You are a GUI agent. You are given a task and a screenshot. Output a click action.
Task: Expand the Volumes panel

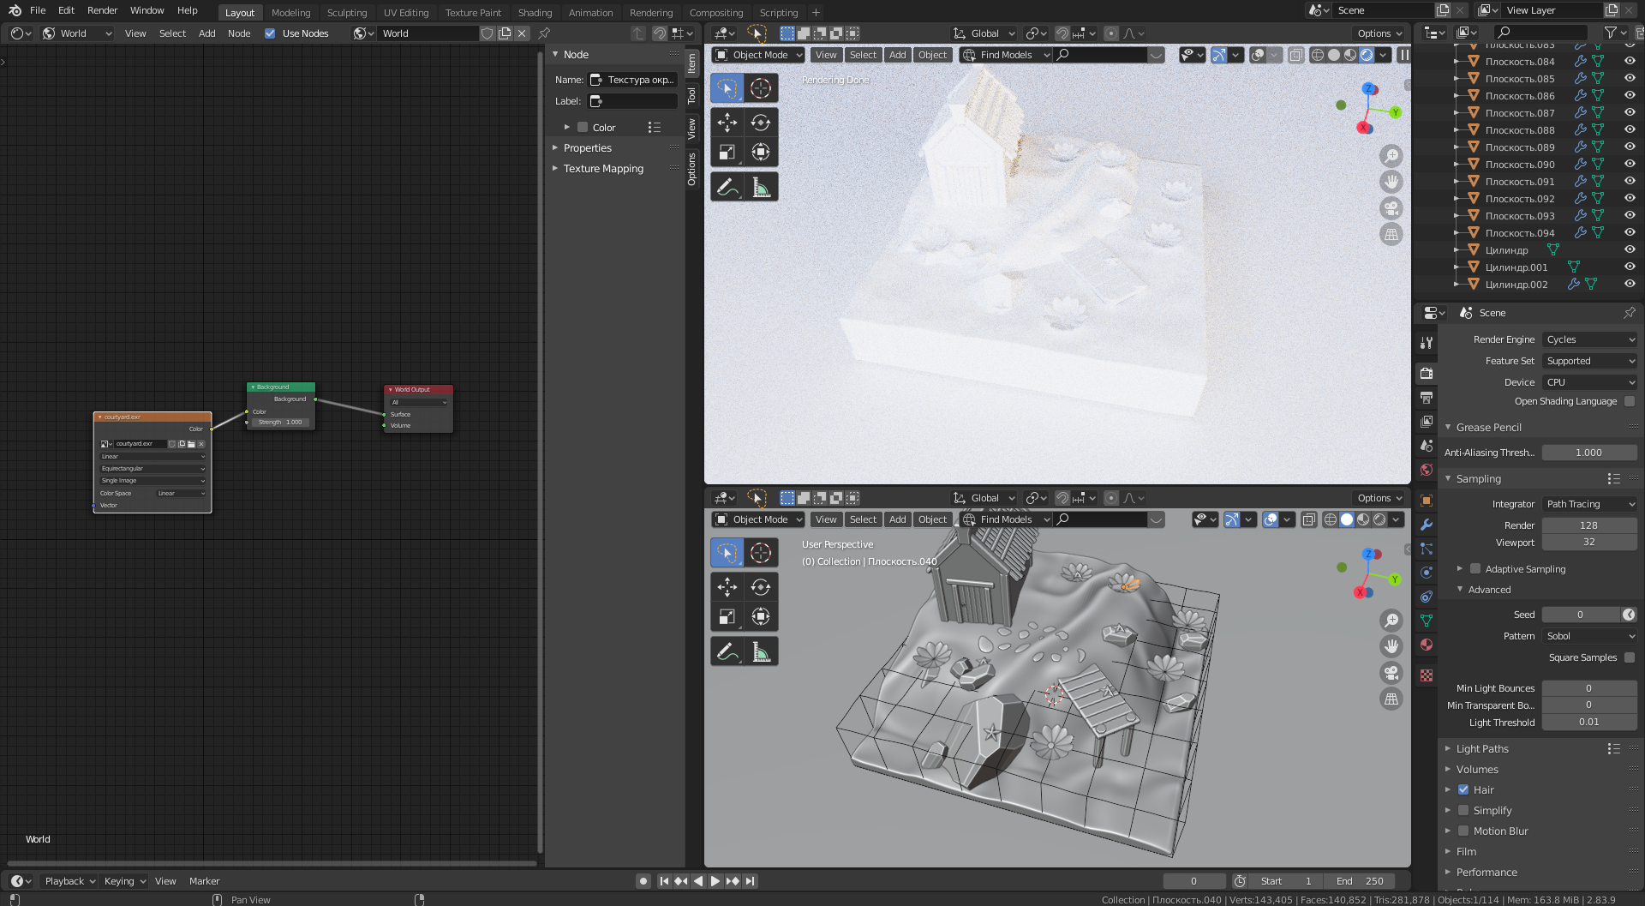click(1476, 770)
